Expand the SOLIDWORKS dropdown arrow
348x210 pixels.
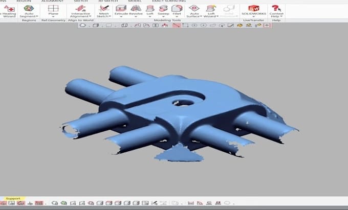[x=254, y=17]
